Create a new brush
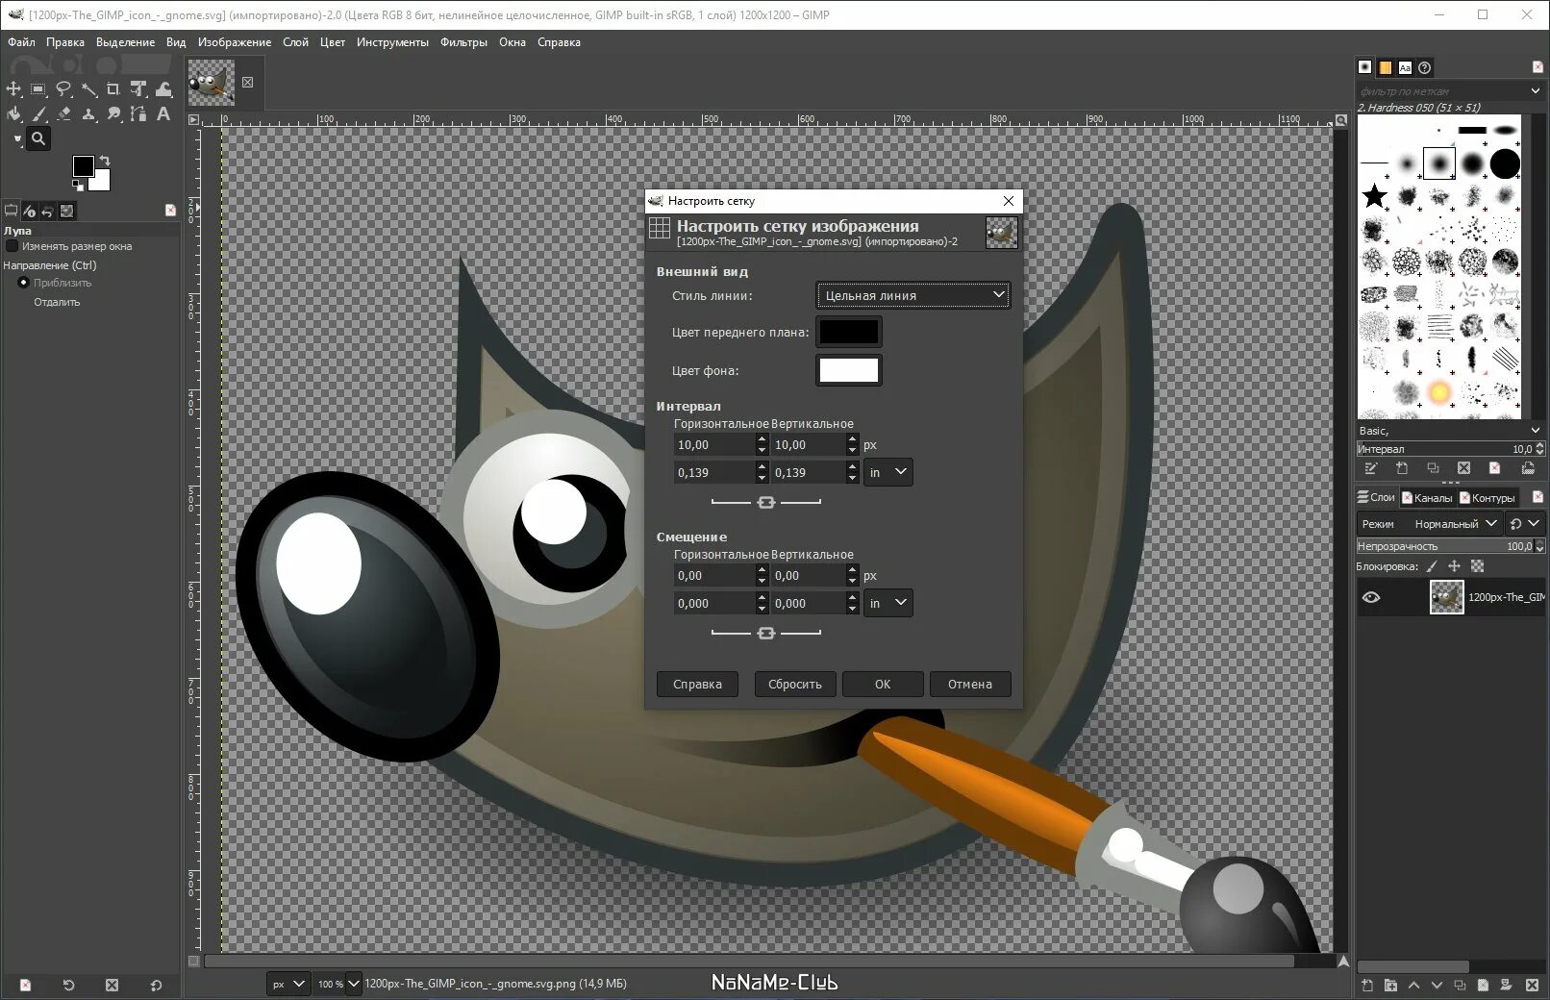The image size is (1550, 1000). coord(1402,468)
